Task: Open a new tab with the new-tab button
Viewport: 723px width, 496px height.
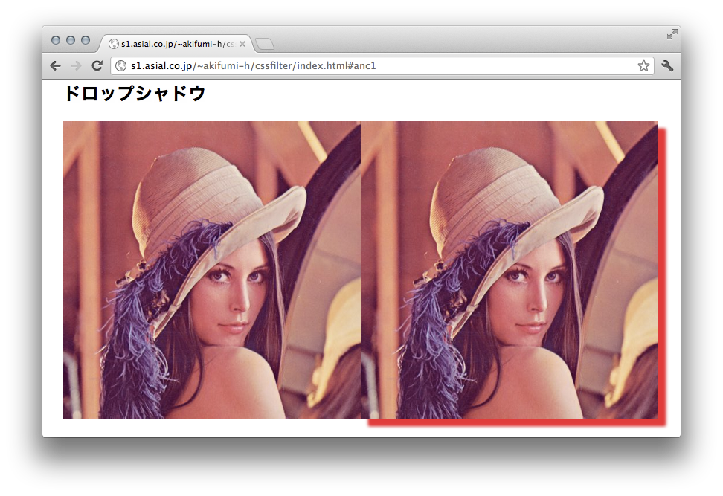Action: coord(265,44)
